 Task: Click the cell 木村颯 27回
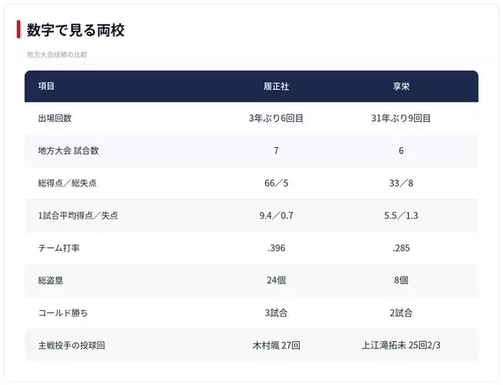[x=276, y=345]
